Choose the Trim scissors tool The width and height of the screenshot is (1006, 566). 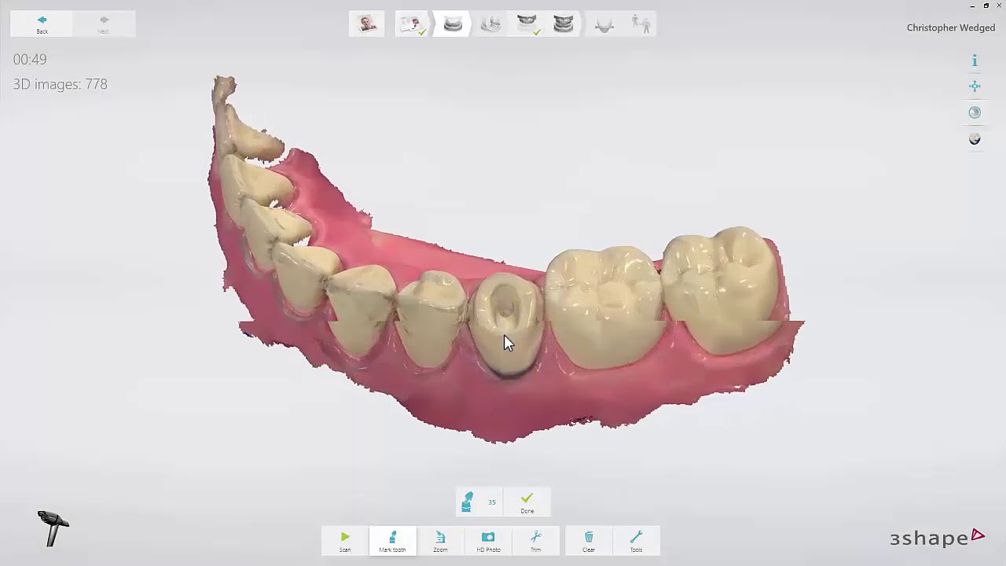click(x=535, y=541)
